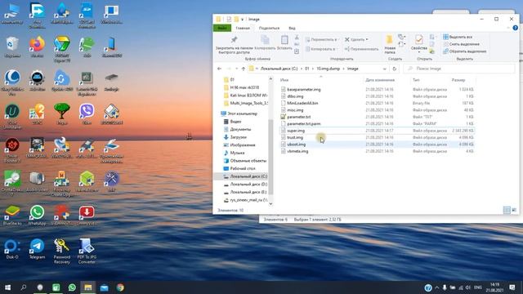Open the H96 max rk3318 folder in the sidebar

(244, 87)
